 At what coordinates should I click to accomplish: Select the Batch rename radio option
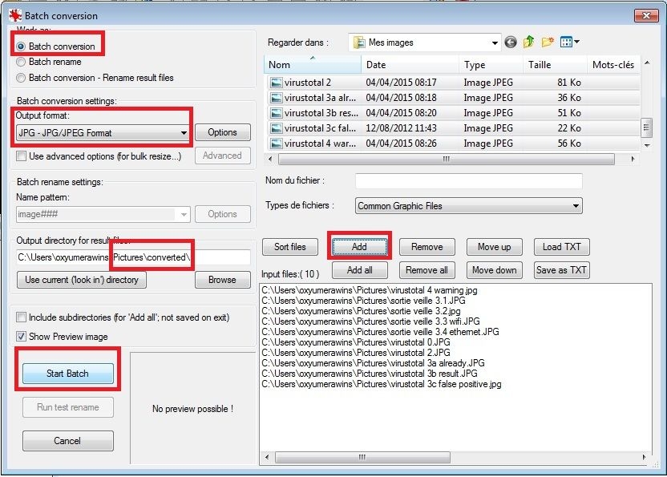coord(21,62)
